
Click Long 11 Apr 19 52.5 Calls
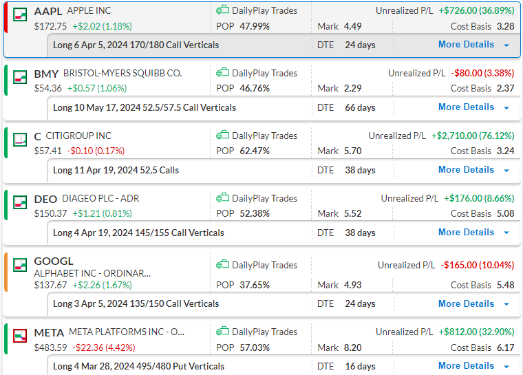(x=116, y=170)
